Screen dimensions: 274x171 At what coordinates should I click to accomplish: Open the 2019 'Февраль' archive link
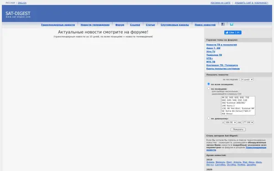click(220, 162)
